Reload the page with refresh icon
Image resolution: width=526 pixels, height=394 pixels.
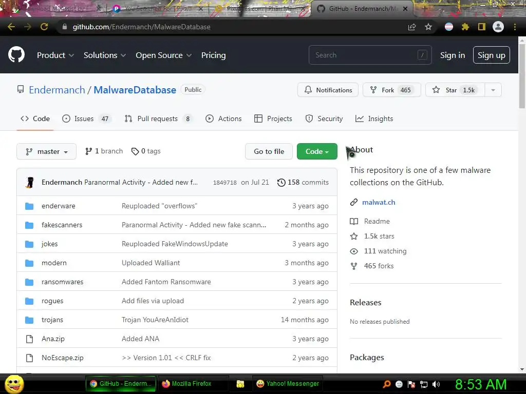click(x=44, y=27)
